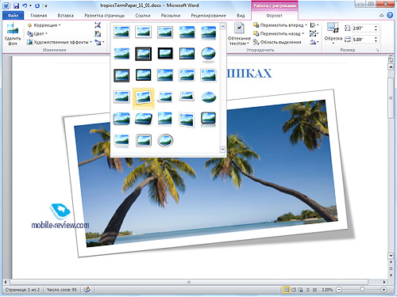Expand the Цвет (Color) dropdown
The width and height of the screenshot is (397, 297).
pos(37,33)
